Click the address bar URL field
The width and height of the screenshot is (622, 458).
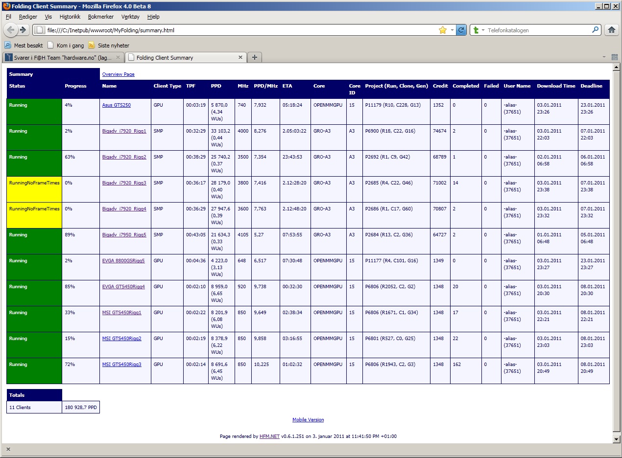point(235,30)
